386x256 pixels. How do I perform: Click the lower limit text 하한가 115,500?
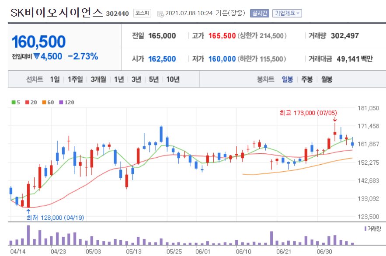tap(262, 59)
